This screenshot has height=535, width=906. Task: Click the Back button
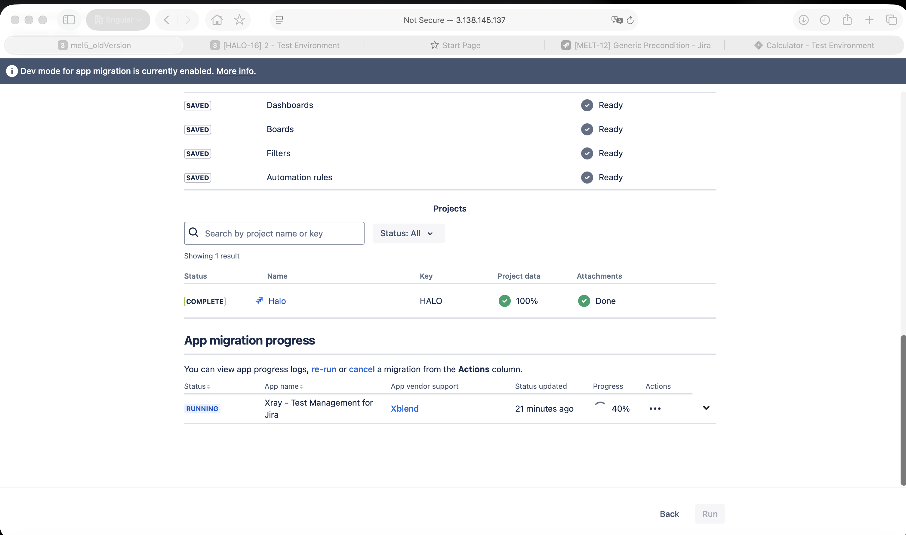tap(669, 514)
